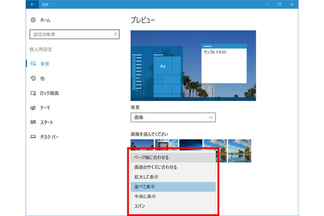Open タスク バー settings via its icon
Screen dimensions: 324x216
33,137
